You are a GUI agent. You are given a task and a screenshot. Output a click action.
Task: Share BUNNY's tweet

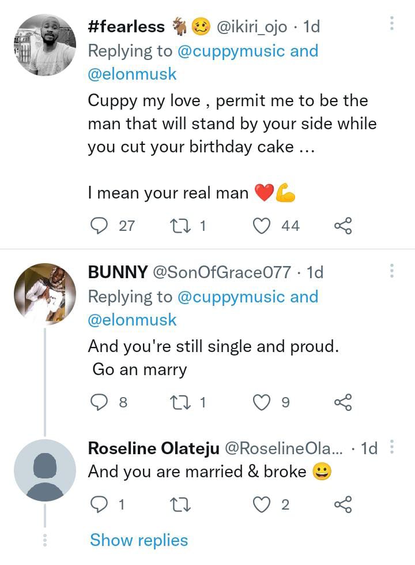[x=343, y=402]
